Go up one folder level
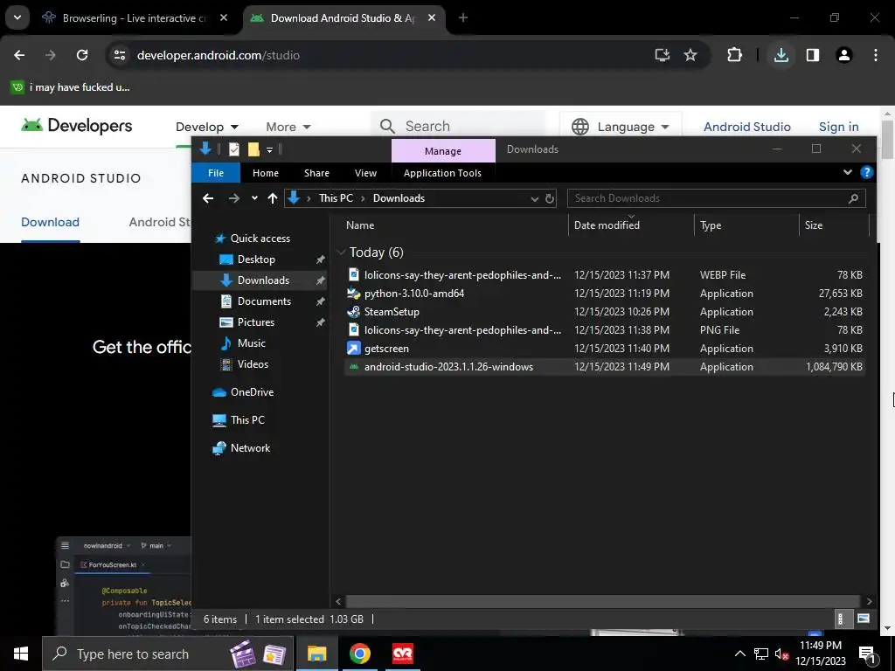This screenshot has height=671, width=895. click(273, 198)
